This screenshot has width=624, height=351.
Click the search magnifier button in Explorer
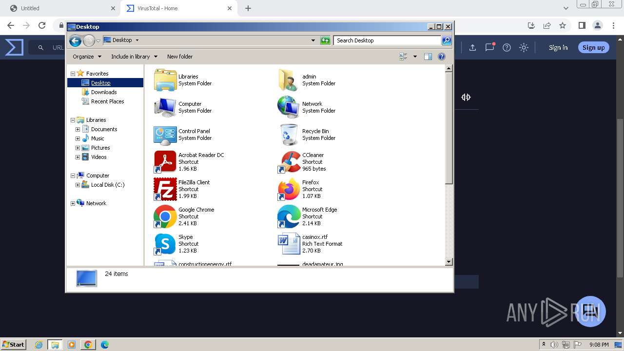coord(446,40)
